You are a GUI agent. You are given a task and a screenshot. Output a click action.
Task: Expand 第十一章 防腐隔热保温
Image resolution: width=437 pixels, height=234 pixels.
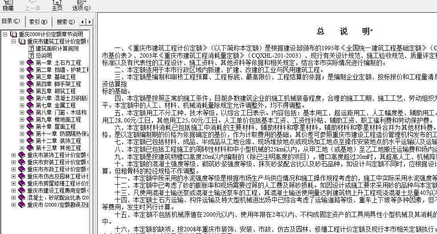coord(22,134)
